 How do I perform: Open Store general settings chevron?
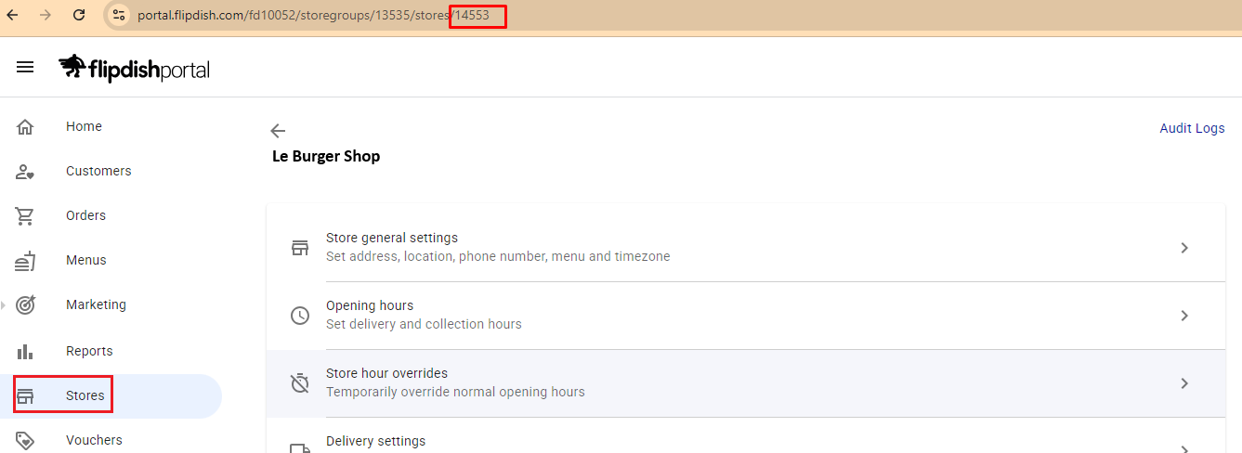[1183, 248]
